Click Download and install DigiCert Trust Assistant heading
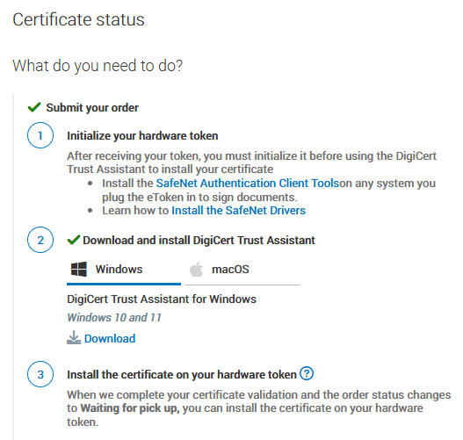This screenshot has height=440, width=463. [199, 241]
